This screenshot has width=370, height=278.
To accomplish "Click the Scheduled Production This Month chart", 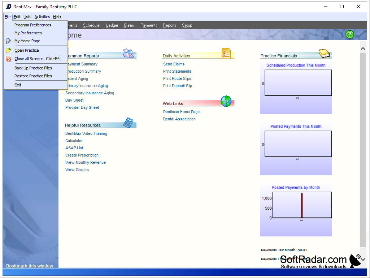I will tap(296, 89).
